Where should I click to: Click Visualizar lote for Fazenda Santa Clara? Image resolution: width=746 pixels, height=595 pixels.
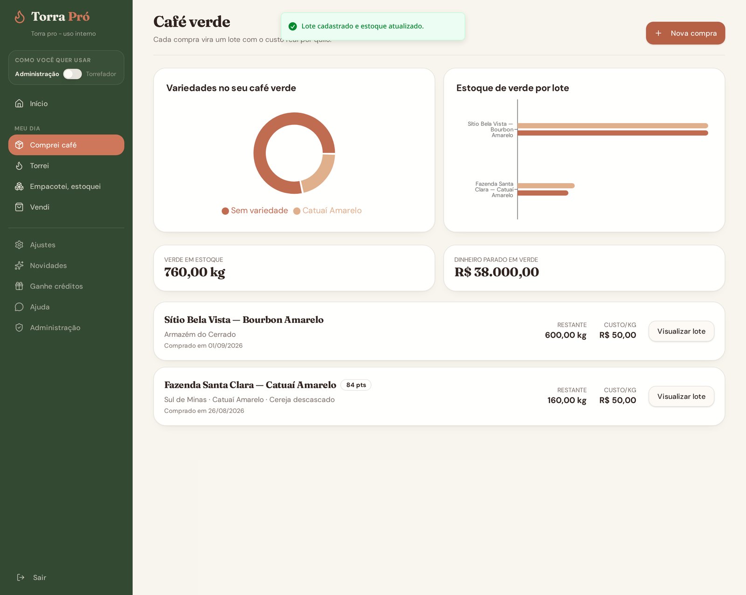[x=681, y=397]
